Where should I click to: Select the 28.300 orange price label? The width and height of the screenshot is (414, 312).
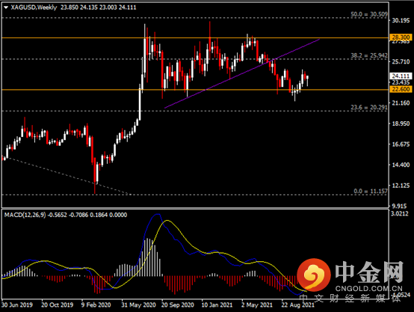pyautogui.click(x=401, y=37)
